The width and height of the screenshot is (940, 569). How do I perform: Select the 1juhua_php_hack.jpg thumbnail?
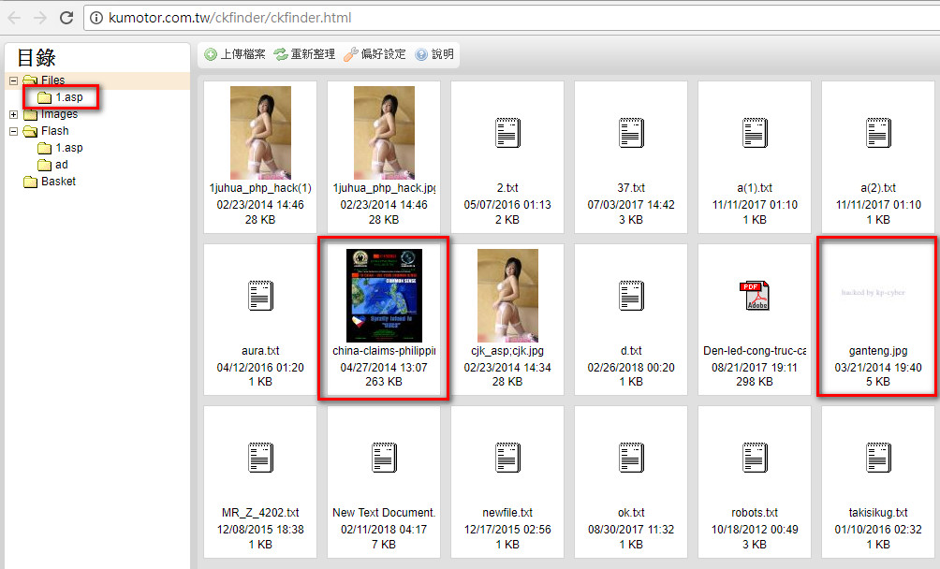pyautogui.click(x=384, y=132)
